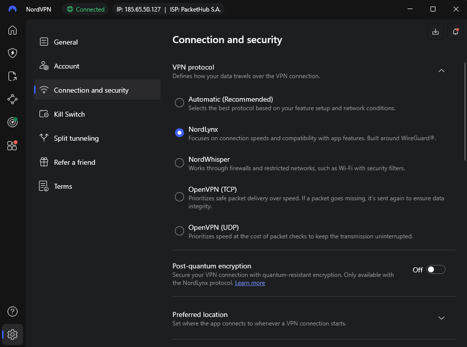
Task: Maximize the NordVPN window
Action: click(x=433, y=9)
